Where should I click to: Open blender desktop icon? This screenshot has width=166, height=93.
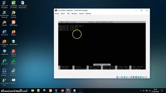coord(4,23)
